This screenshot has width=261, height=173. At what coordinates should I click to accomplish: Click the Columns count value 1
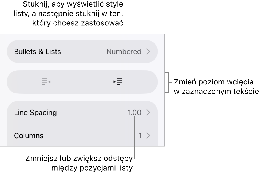tap(140, 136)
